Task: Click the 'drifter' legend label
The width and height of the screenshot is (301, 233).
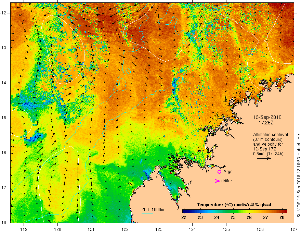Action: point(226,181)
